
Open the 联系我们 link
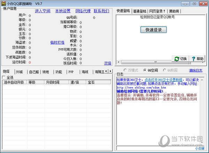[x=101, y=11]
